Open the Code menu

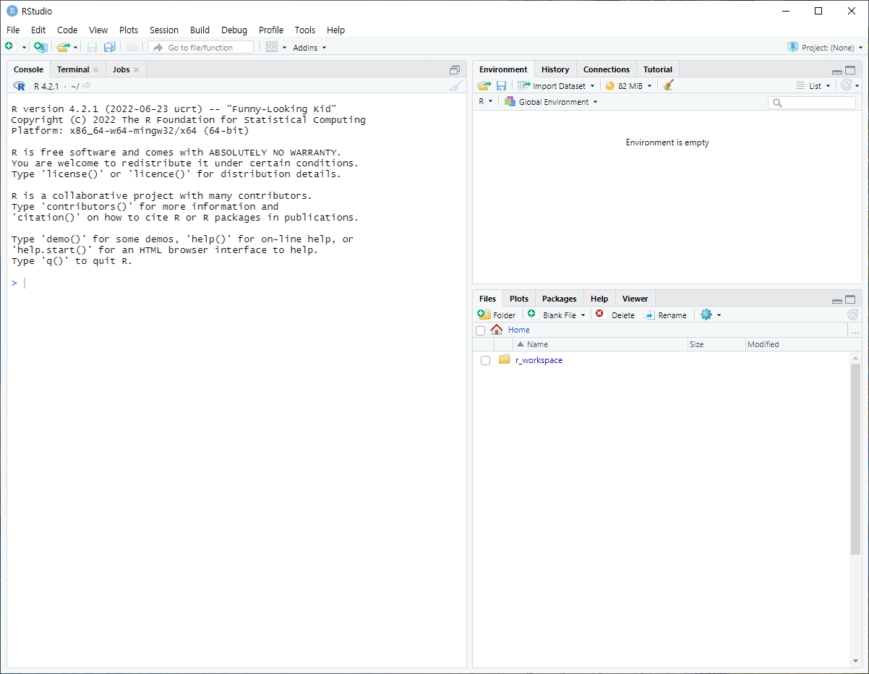point(67,30)
